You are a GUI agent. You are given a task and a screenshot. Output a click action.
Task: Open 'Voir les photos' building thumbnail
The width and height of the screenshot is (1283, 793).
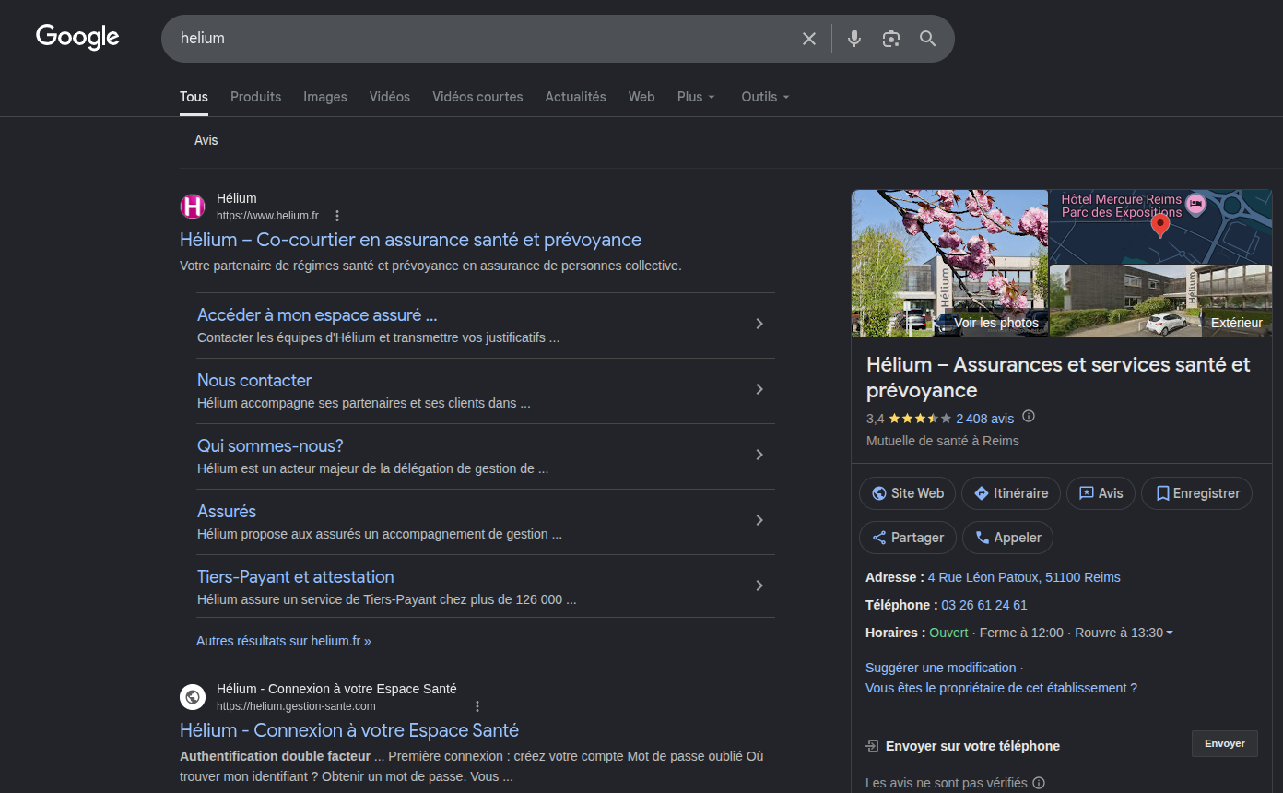(x=949, y=264)
